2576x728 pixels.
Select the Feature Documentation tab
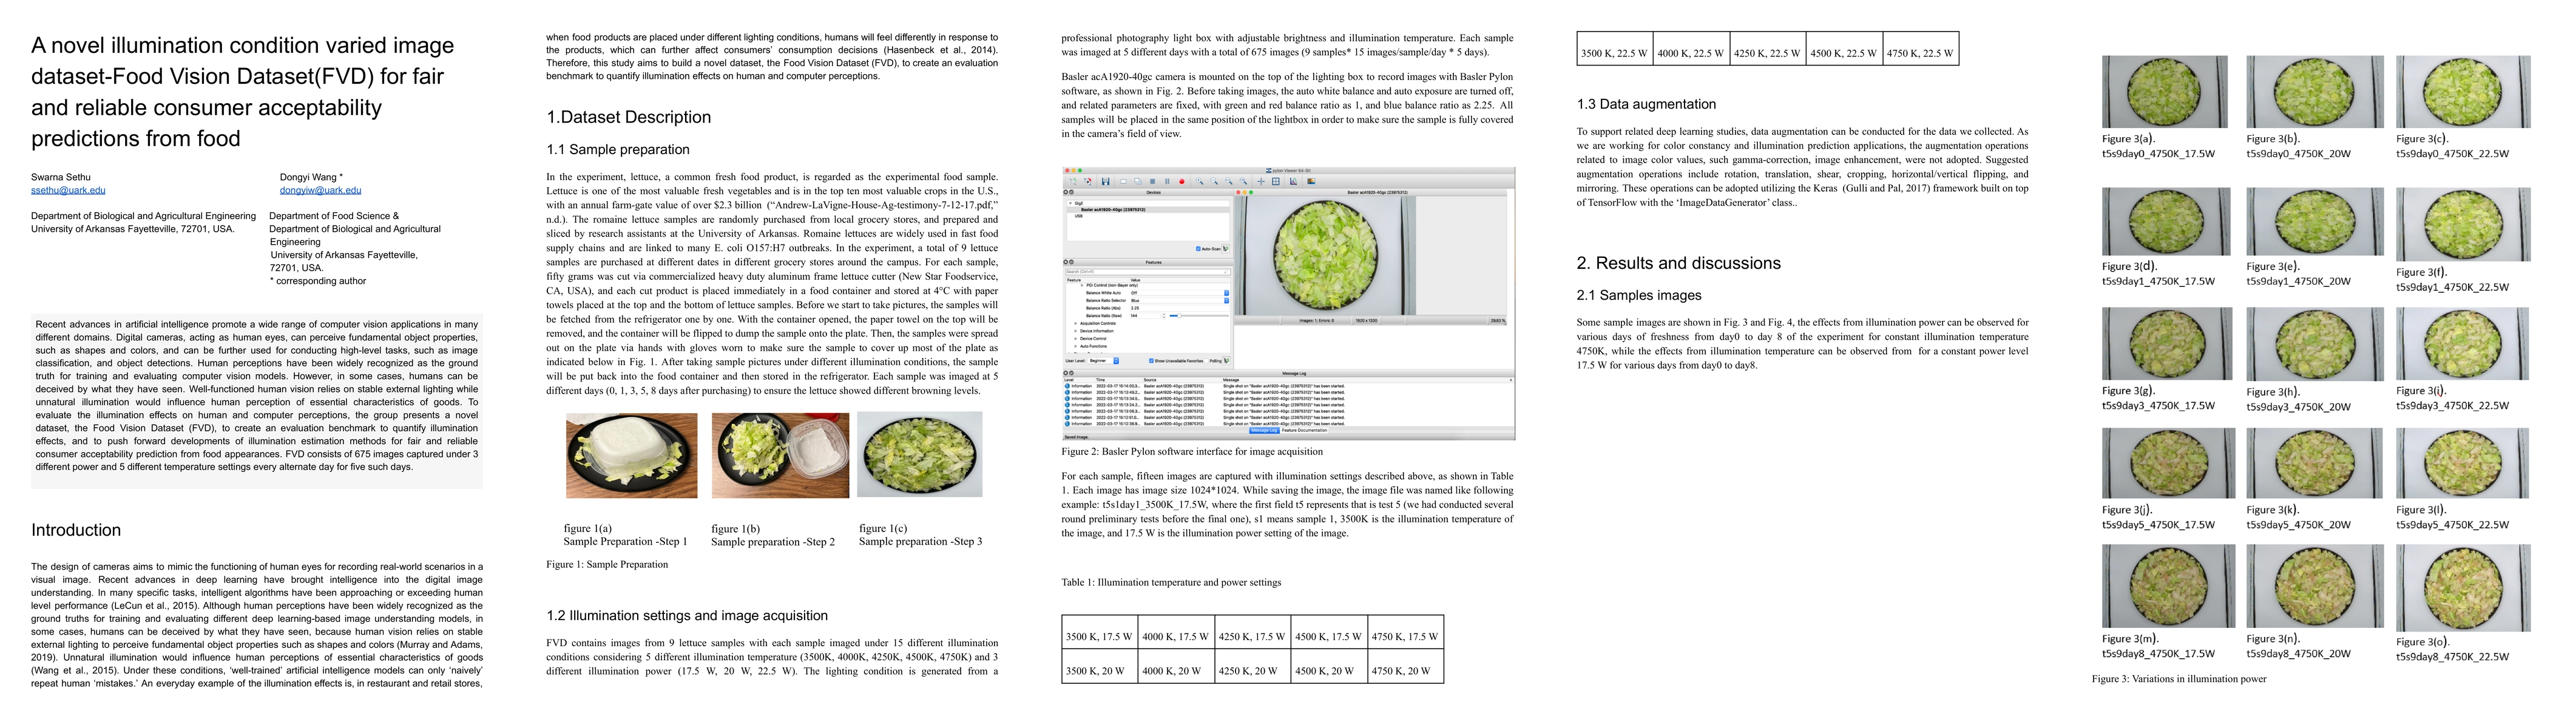(1305, 431)
